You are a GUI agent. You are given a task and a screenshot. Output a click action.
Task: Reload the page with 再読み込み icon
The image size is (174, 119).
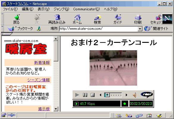point(57,17)
